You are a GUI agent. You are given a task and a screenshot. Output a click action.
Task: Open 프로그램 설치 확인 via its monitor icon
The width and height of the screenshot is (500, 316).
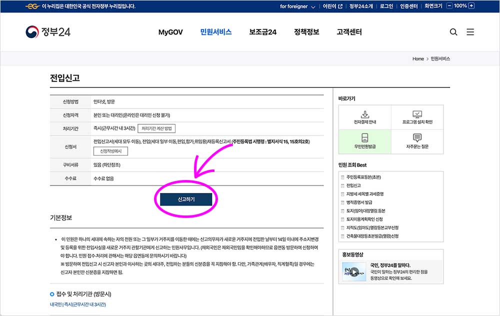[x=417, y=113]
